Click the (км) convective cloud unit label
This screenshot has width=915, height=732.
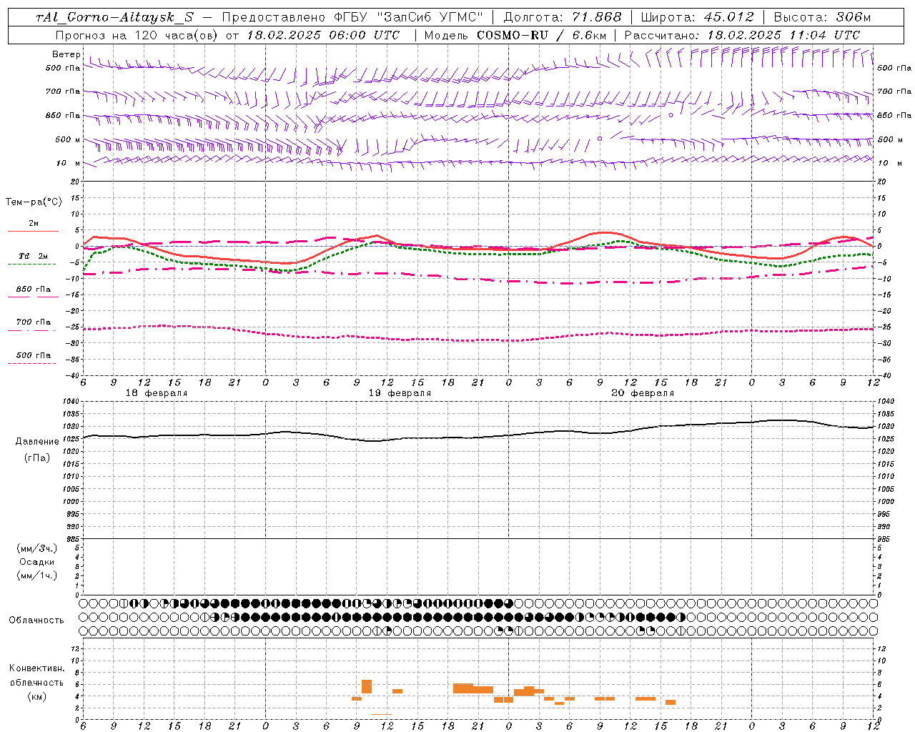pos(36,696)
